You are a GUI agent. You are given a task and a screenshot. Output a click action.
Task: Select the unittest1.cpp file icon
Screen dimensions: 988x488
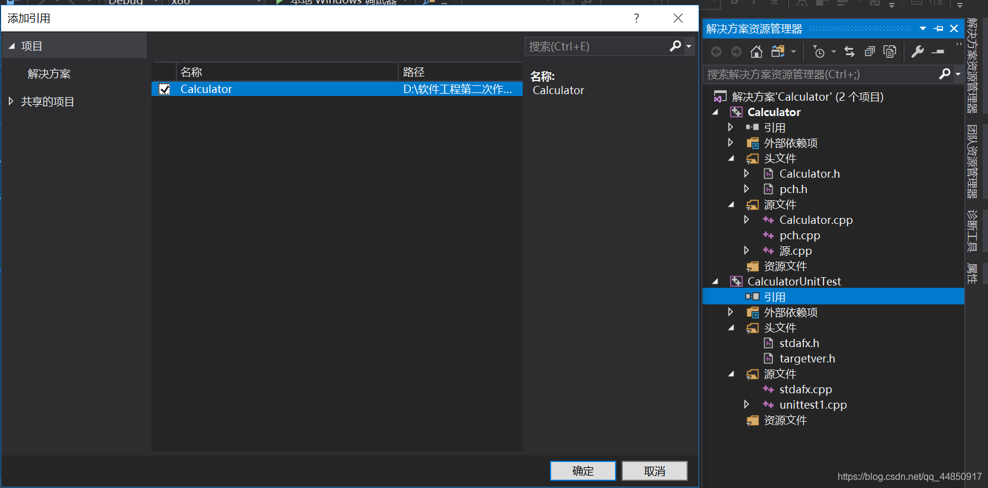768,404
